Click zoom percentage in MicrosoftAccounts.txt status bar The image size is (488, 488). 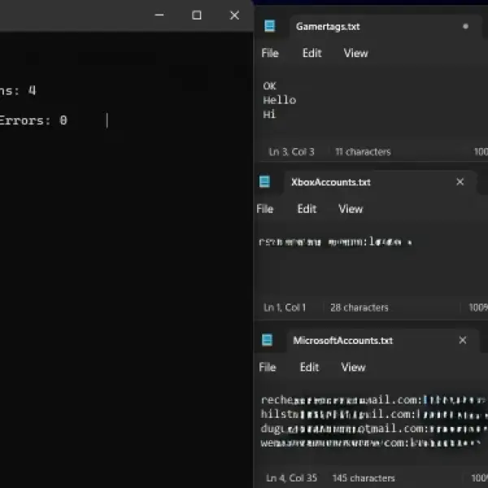[479, 478]
